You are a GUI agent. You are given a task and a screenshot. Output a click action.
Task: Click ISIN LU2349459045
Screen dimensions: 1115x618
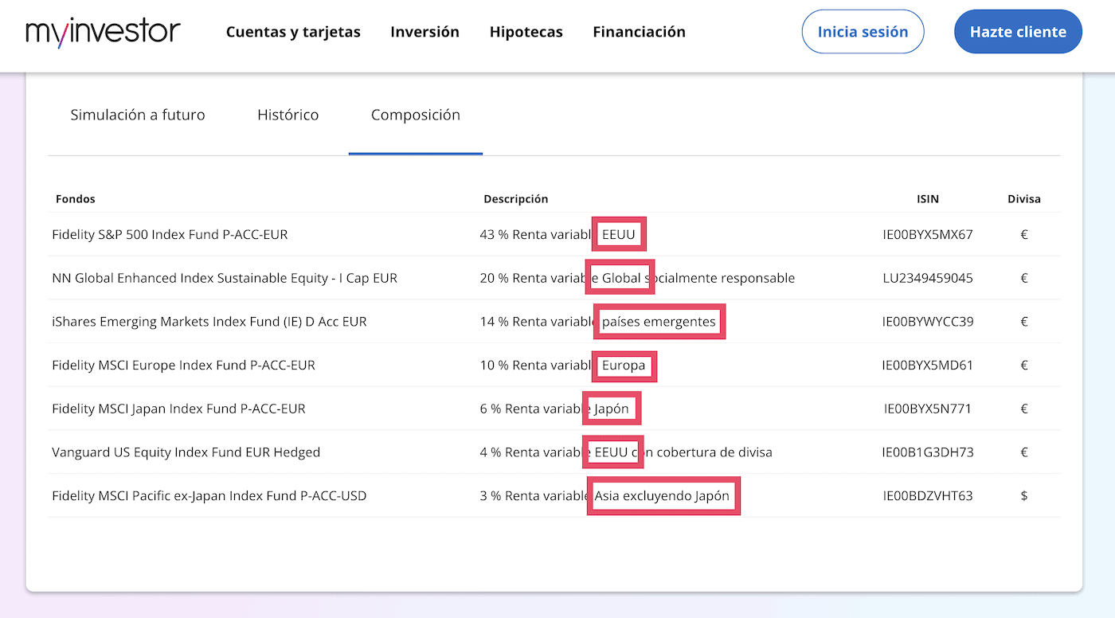click(928, 278)
